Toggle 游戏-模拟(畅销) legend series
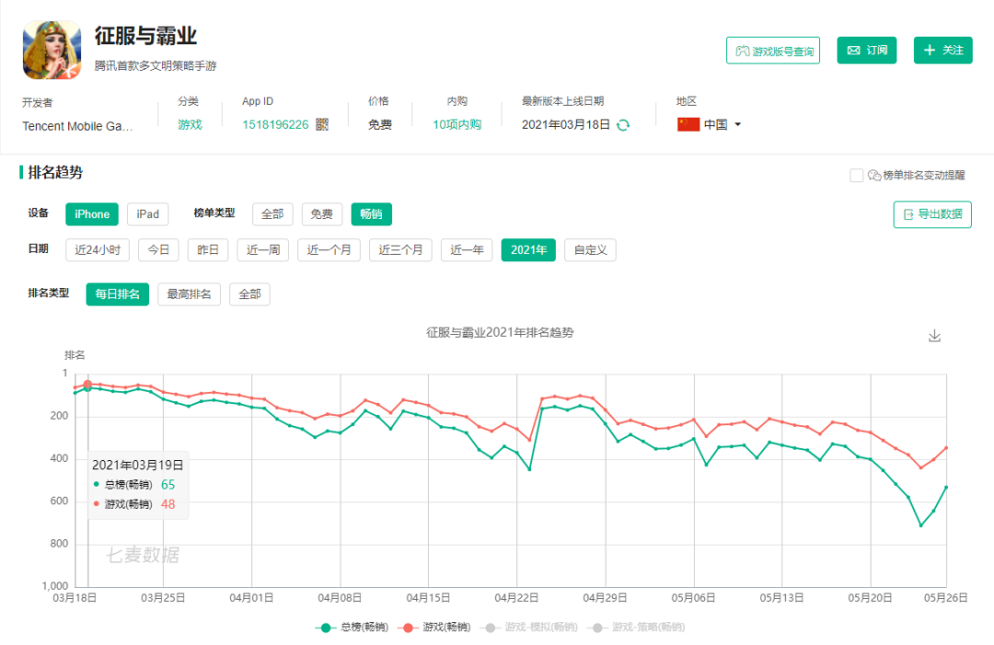Screen dimensions: 994x645 pos(528,628)
